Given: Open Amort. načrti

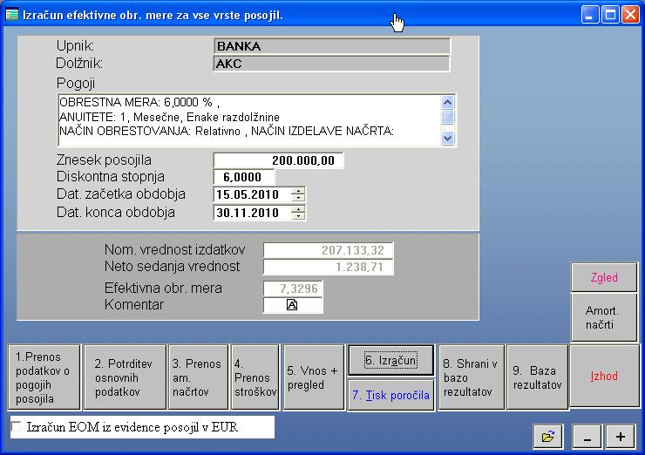Looking at the screenshot, I should [604, 317].
